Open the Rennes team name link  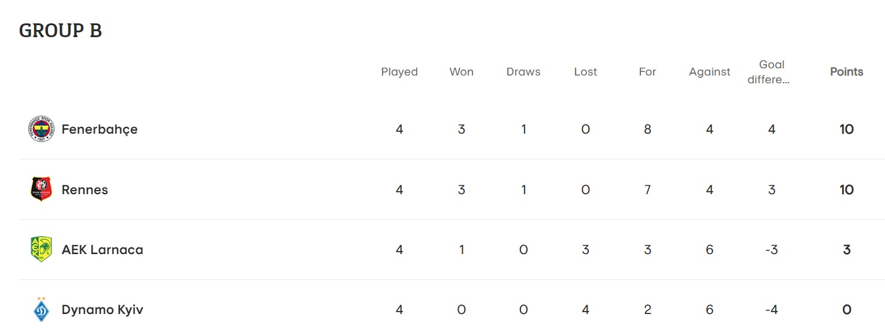tap(85, 190)
